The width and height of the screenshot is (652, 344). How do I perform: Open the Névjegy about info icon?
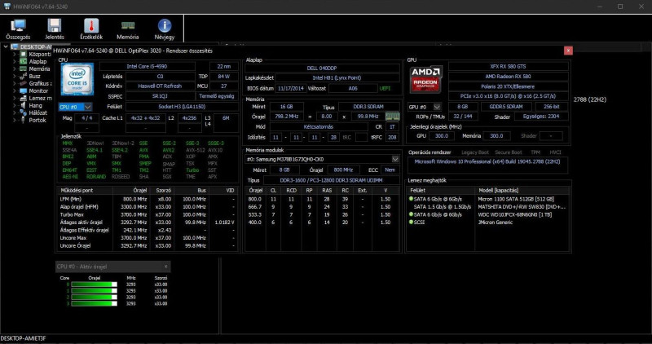tap(165, 26)
